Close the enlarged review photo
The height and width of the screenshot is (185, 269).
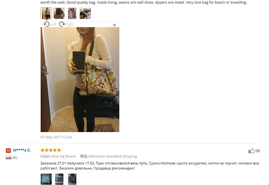(x=114, y=25)
